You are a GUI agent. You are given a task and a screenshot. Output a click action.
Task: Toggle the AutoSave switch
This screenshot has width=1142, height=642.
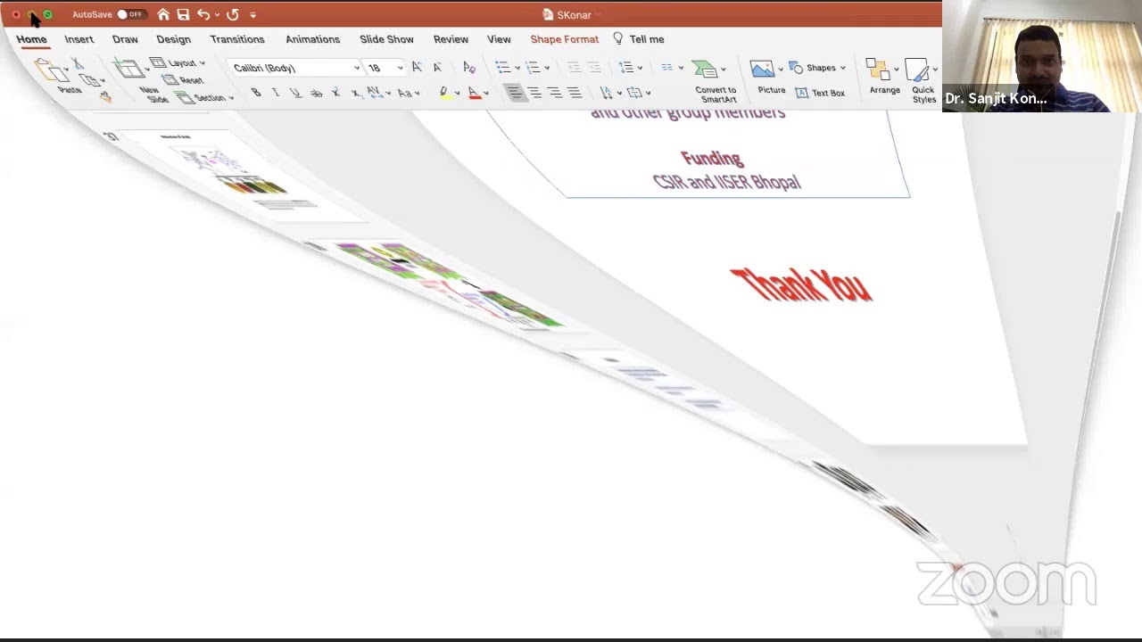131,14
